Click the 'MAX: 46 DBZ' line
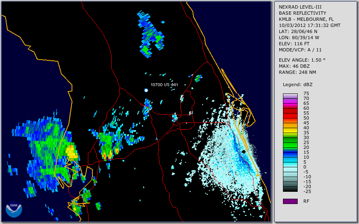This screenshot has height=224, width=359. coord(294,66)
